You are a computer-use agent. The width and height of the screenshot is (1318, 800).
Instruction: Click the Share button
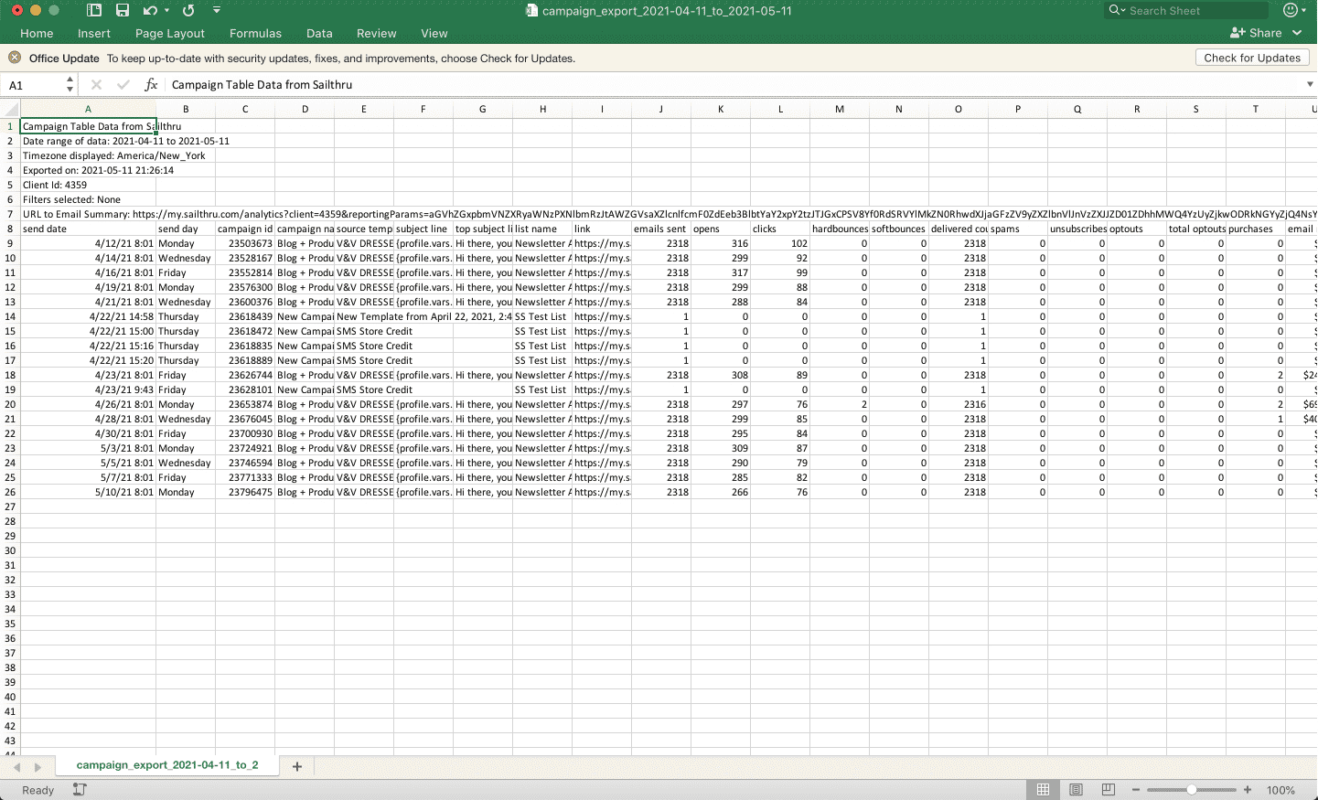click(1257, 33)
